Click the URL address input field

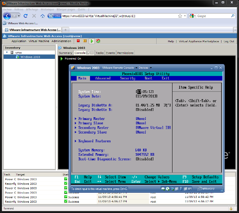119,16
